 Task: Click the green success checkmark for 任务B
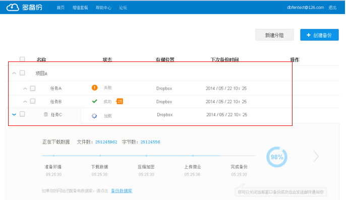[94, 101]
